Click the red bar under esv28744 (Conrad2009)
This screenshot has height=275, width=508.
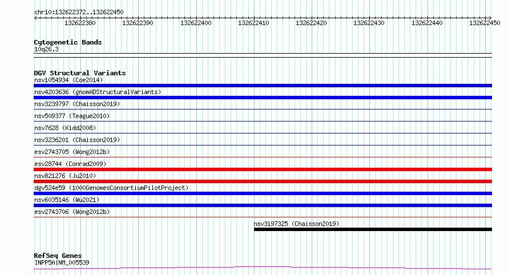coord(263,169)
